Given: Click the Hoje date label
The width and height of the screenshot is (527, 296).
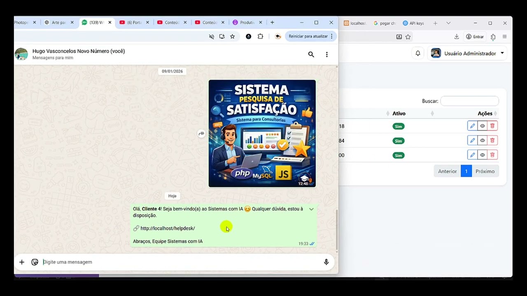Looking at the screenshot, I should click(x=172, y=196).
